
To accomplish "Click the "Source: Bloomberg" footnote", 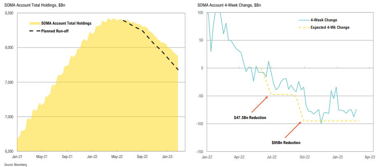I will [12, 164].
